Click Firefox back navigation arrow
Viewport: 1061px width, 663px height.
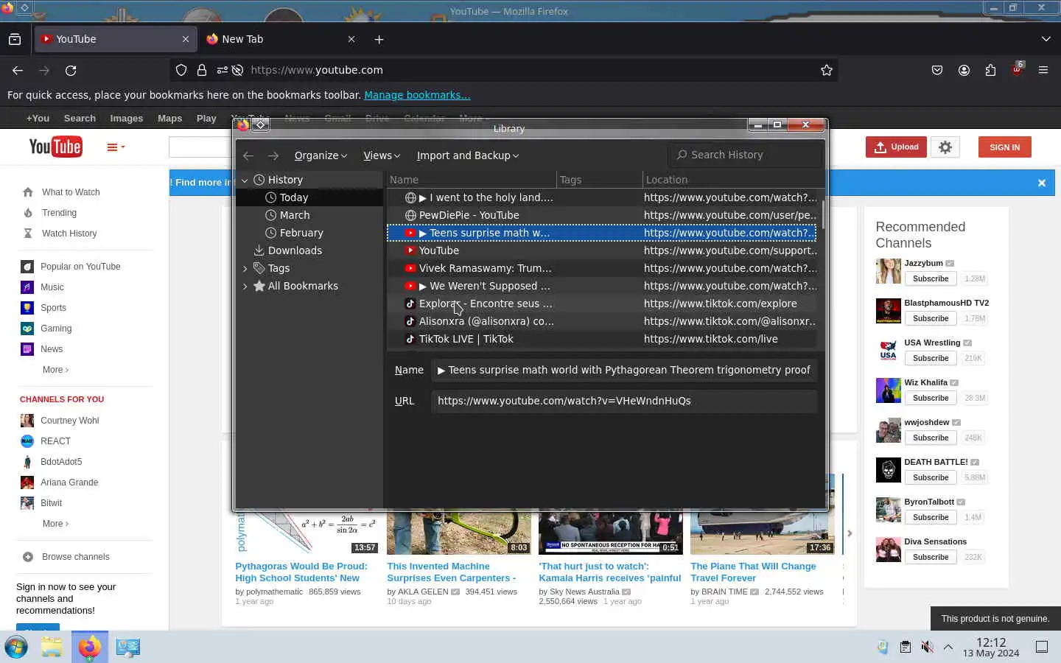pyautogui.click(x=18, y=70)
